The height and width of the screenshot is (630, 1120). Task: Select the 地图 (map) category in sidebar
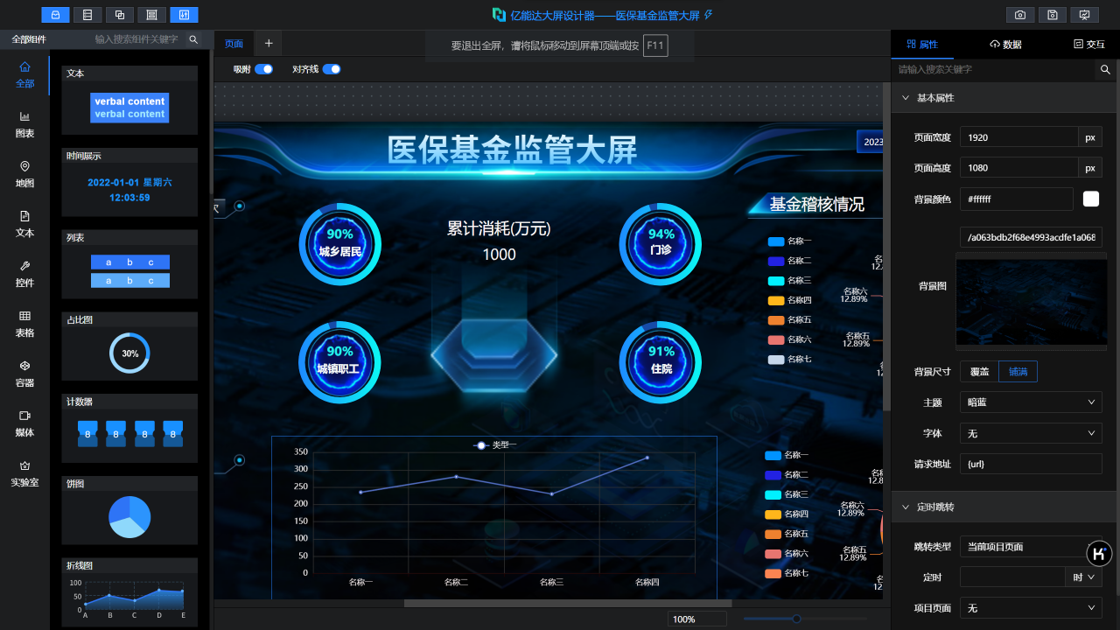pyautogui.click(x=24, y=174)
